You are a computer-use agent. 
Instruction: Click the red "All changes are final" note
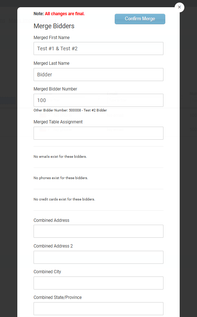65,14
